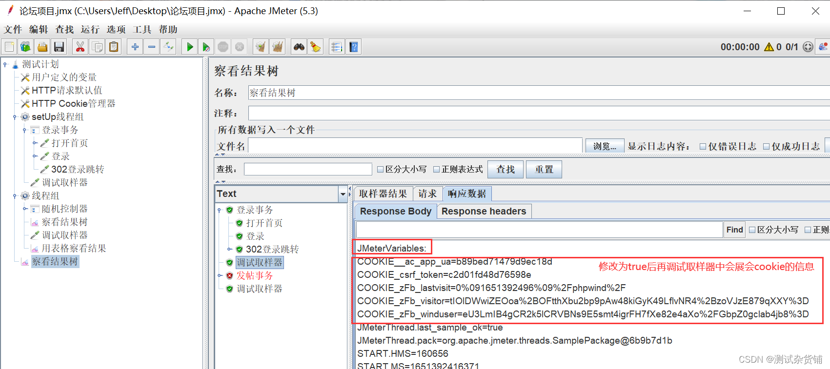Open the 文件 menu
Viewport: 830px width, 369px height.
[13, 29]
